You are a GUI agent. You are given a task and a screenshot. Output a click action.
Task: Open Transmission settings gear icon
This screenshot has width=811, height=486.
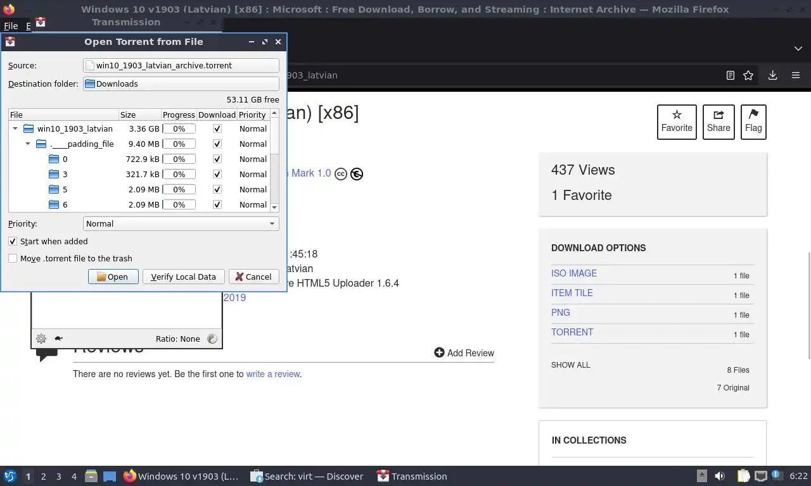pos(41,339)
